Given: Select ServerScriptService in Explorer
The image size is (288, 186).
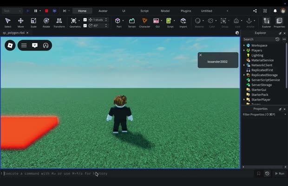Looking at the screenshot, I should pos(265,80).
